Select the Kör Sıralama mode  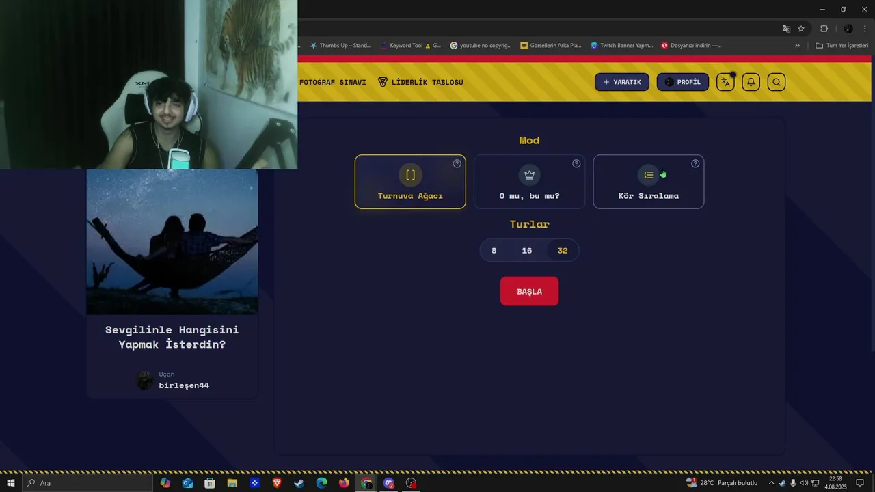pyautogui.click(x=648, y=182)
